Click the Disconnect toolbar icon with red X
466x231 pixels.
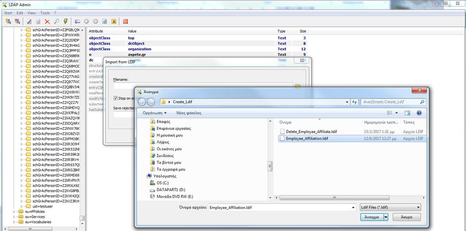click(x=18, y=21)
